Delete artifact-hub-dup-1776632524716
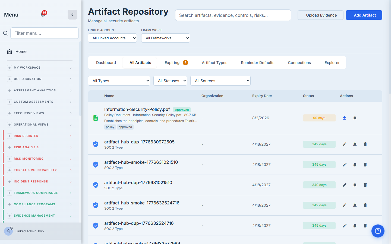 tap(365, 226)
